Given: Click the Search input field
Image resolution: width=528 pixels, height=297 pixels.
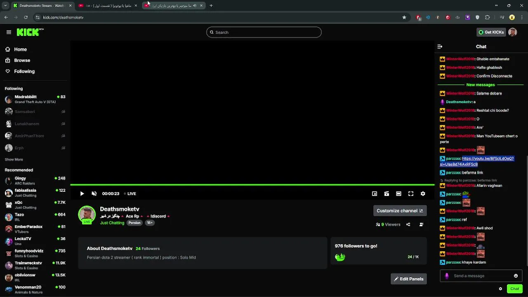Looking at the screenshot, I should click(264, 32).
